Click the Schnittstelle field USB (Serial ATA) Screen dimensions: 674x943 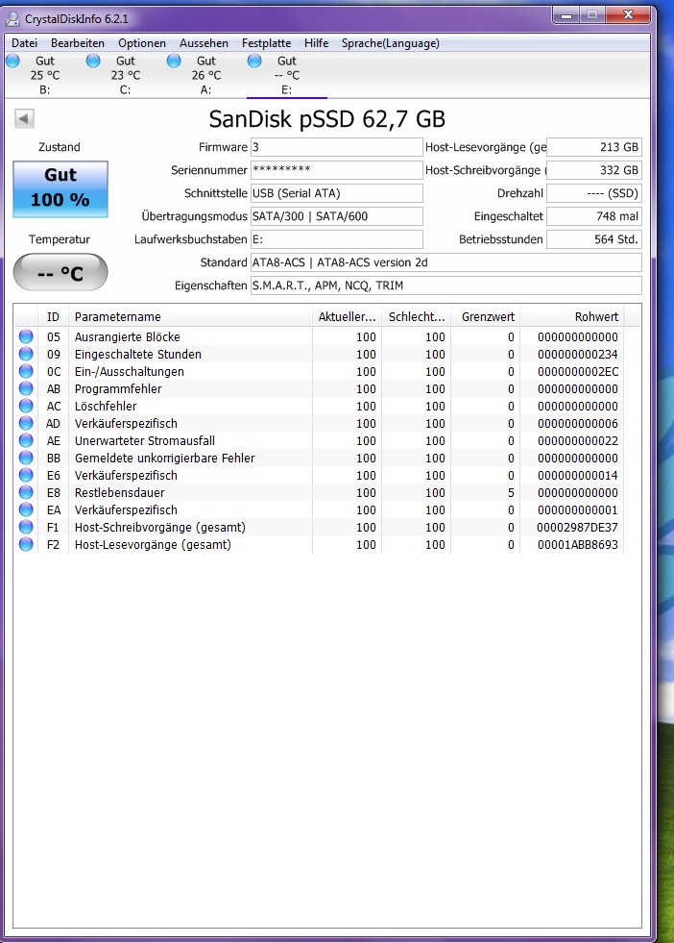point(336,193)
